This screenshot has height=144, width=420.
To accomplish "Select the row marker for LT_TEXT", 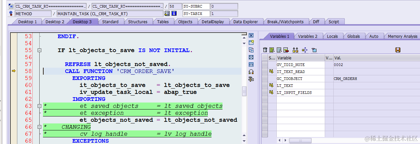I will pos(265,86).
